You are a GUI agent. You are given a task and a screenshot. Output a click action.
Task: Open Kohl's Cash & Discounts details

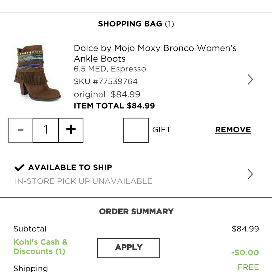pyautogui.click(x=40, y=246)
